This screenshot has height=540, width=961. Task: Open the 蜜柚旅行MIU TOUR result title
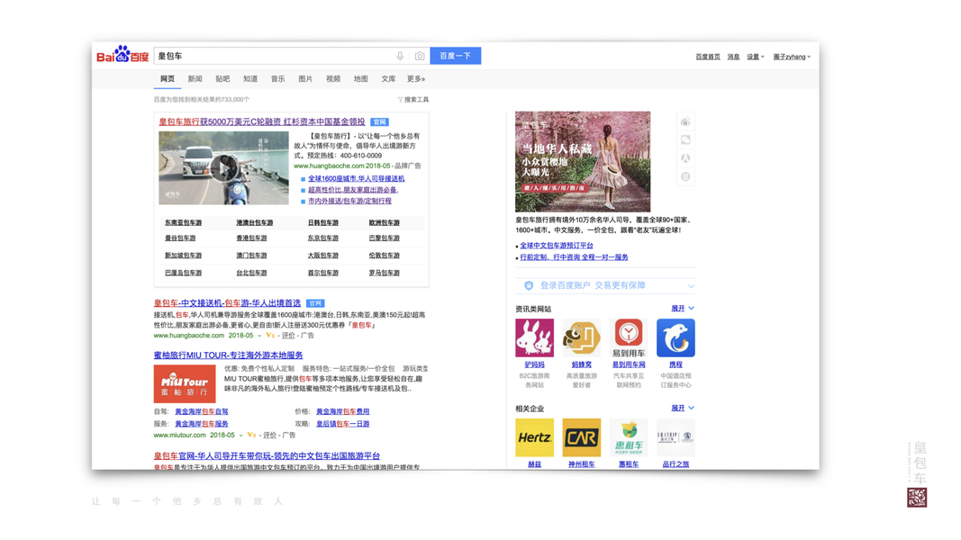point(228,355)
